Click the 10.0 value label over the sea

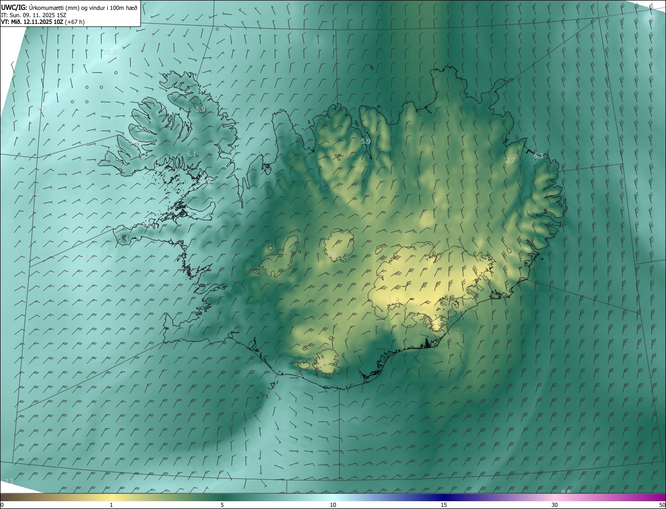110,53
